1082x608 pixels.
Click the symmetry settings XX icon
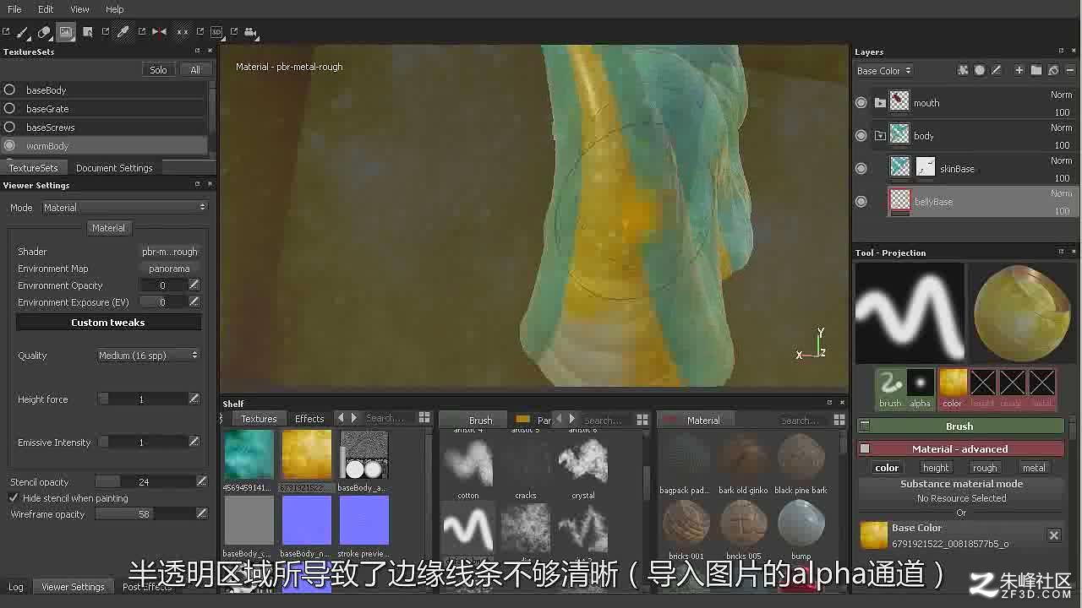182,32
